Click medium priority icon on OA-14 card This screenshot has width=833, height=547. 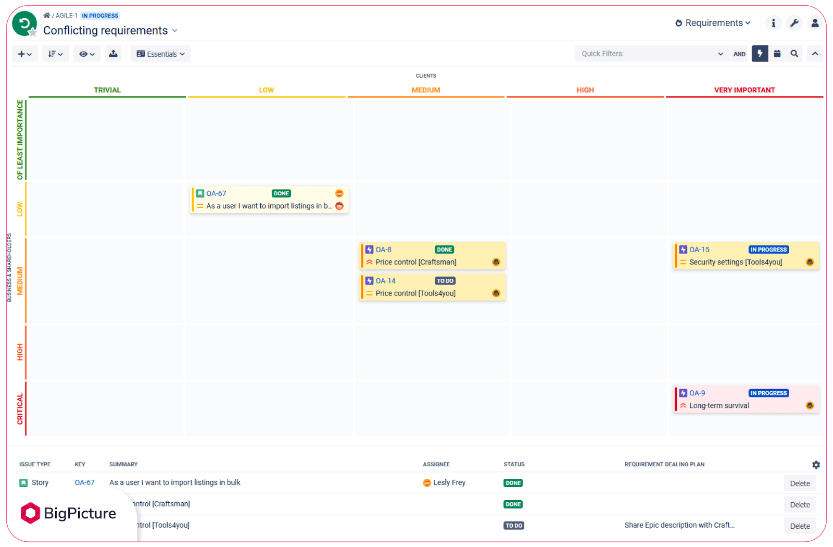click(370, 293)
